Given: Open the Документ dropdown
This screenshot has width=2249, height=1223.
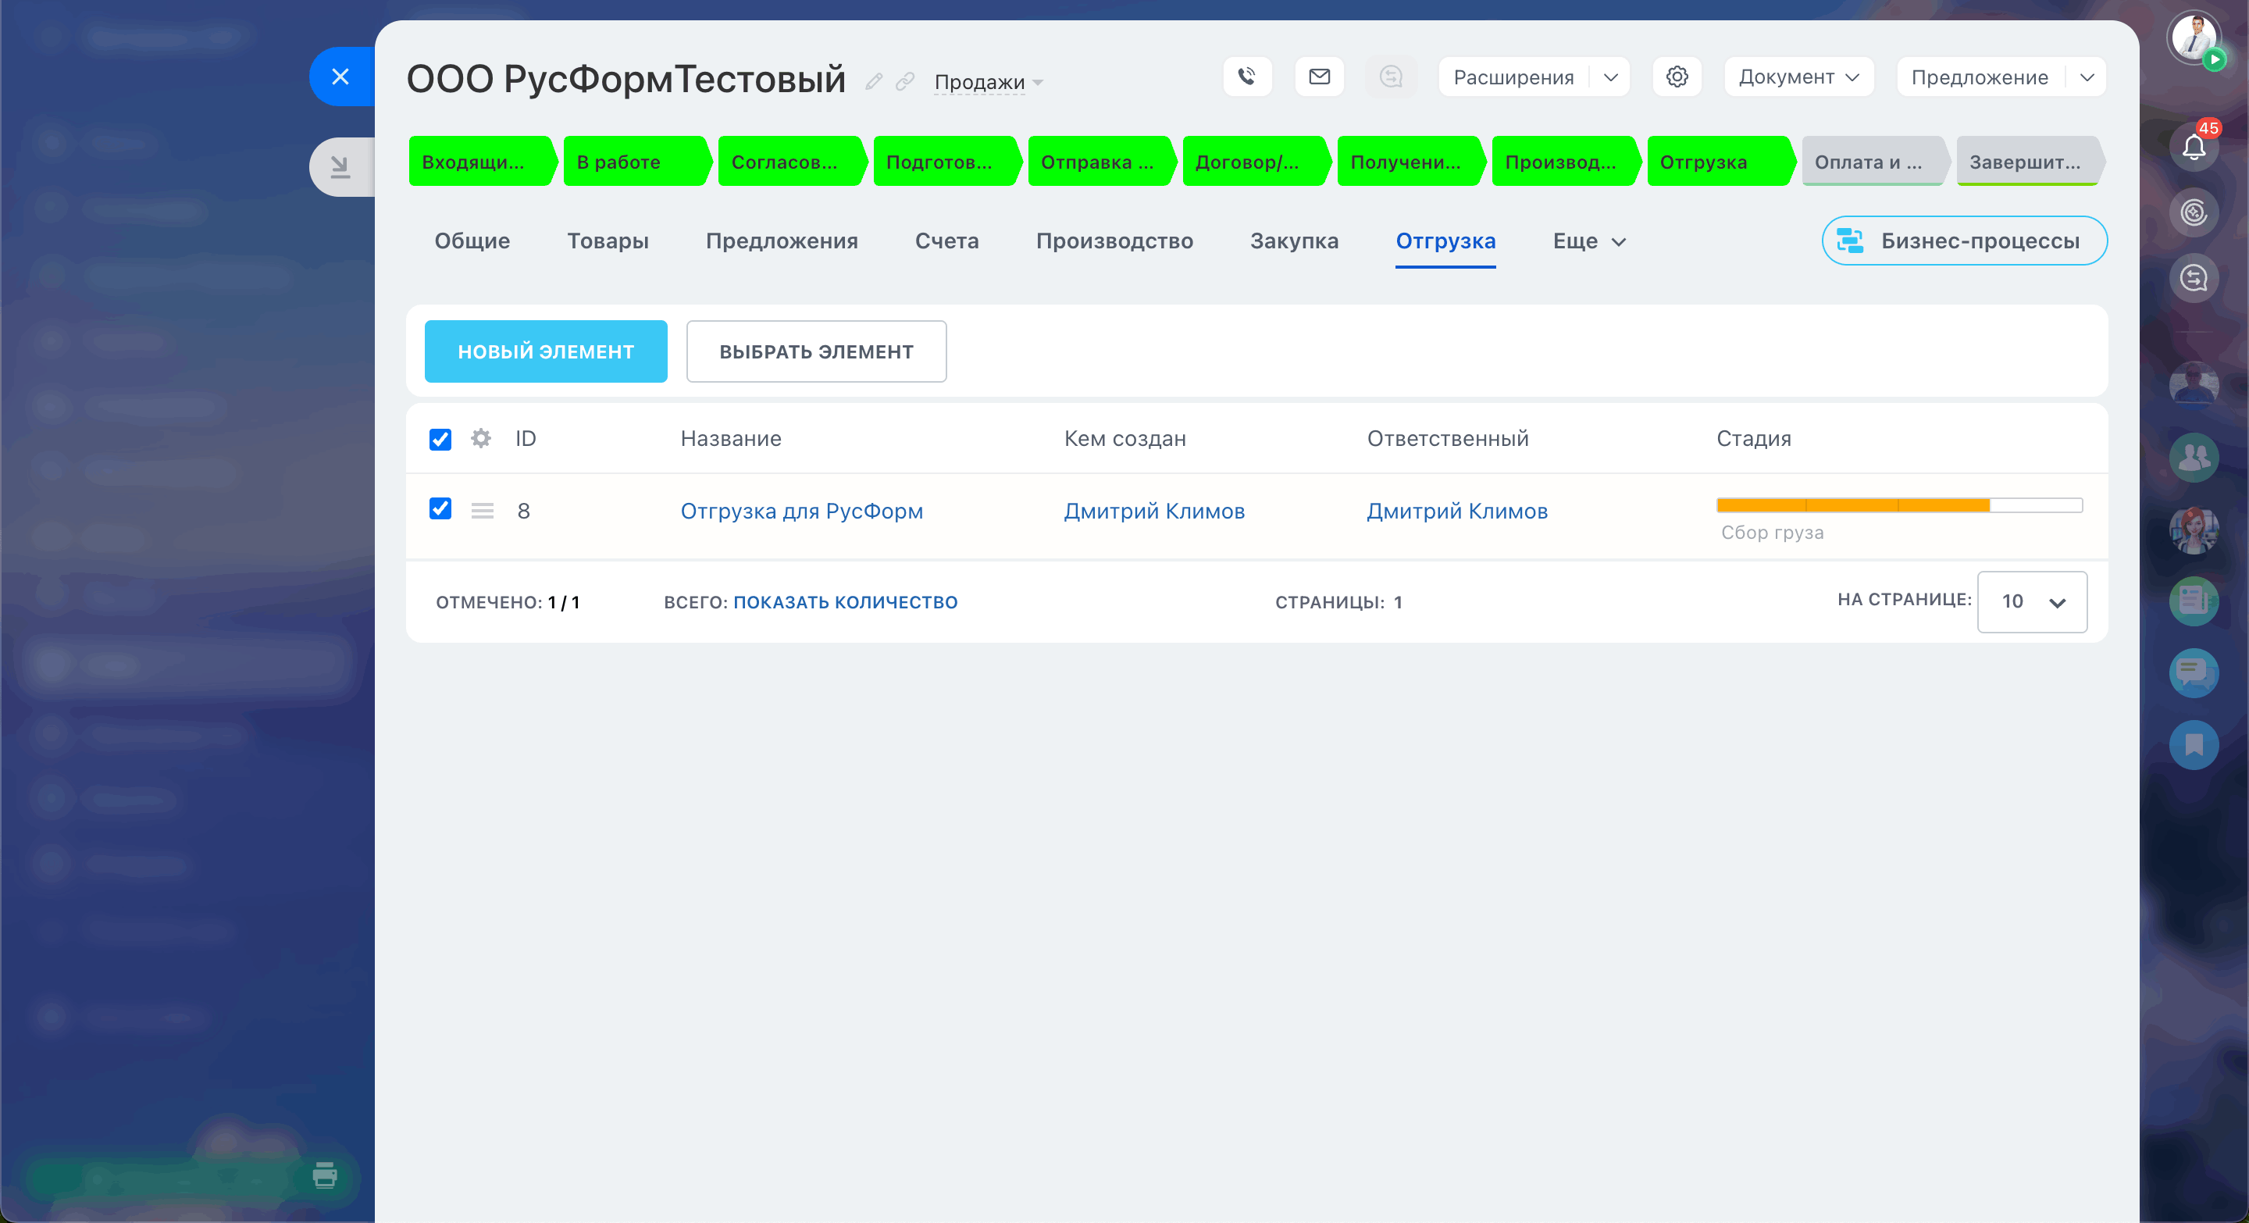Looking at the screenshot, I should [x=1798, y=77].
